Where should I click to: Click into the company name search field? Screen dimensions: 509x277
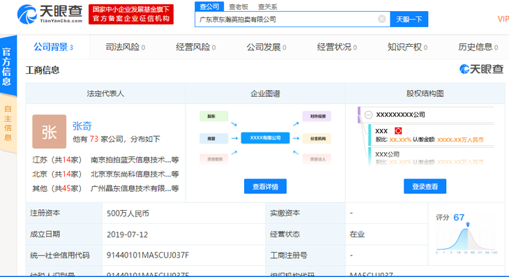(x=287, y=19)
